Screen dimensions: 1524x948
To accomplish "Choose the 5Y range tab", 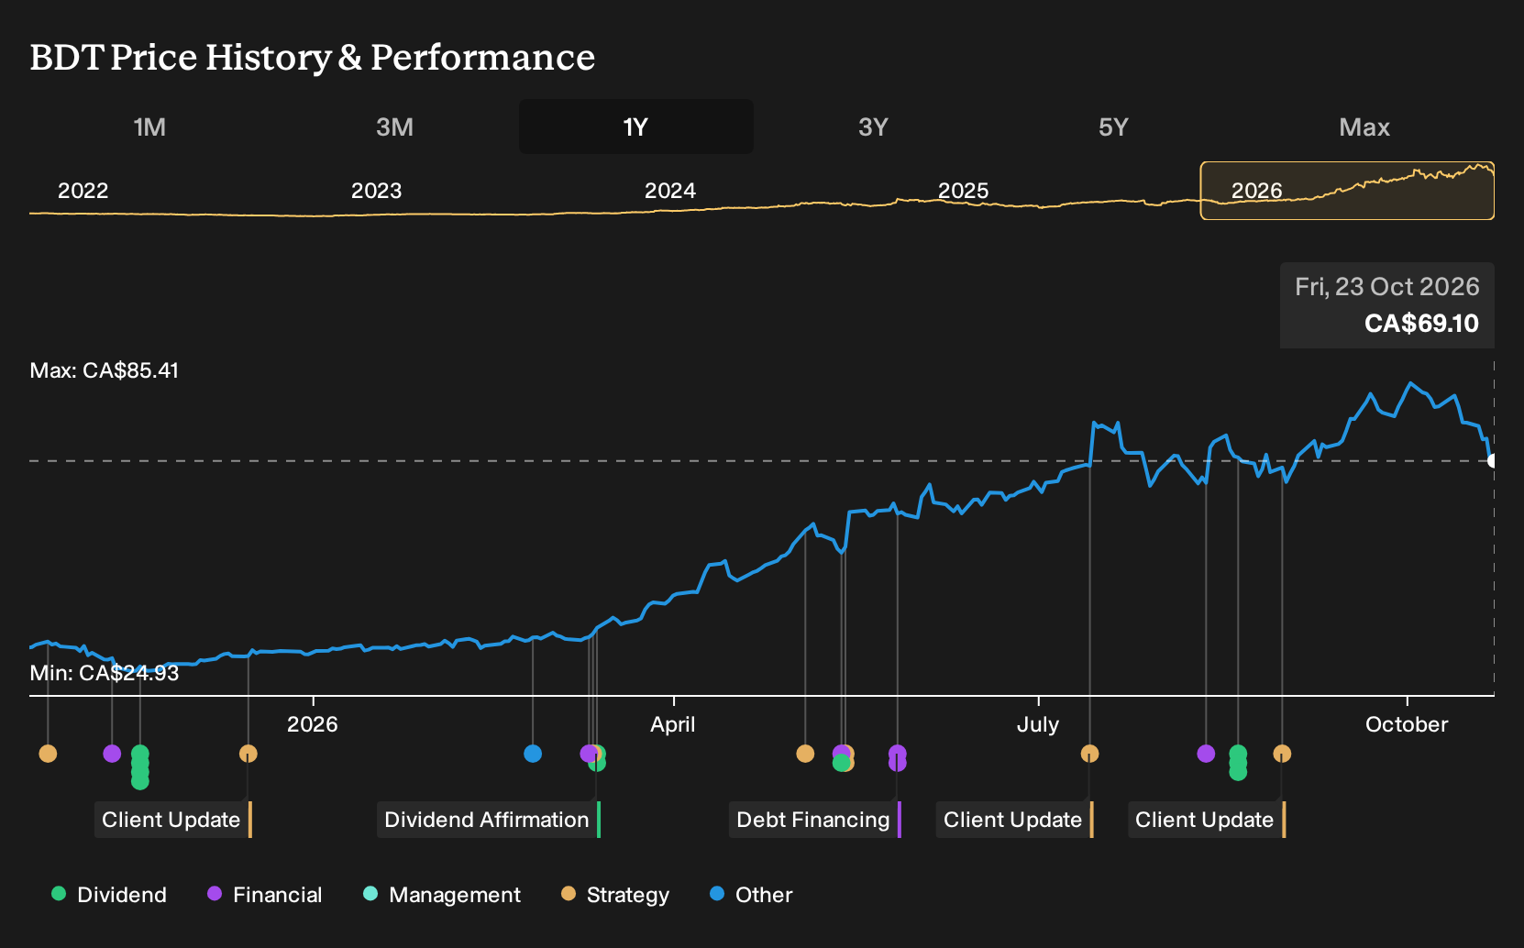I will tap(1113, 127).
